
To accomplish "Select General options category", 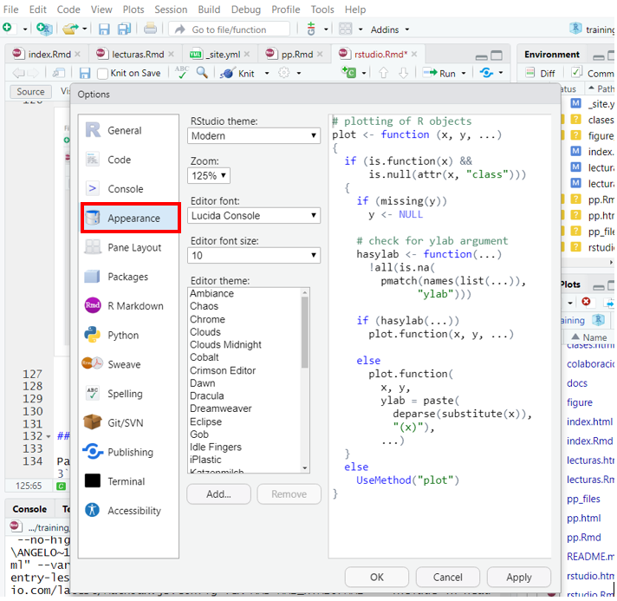I will (128, 130).
